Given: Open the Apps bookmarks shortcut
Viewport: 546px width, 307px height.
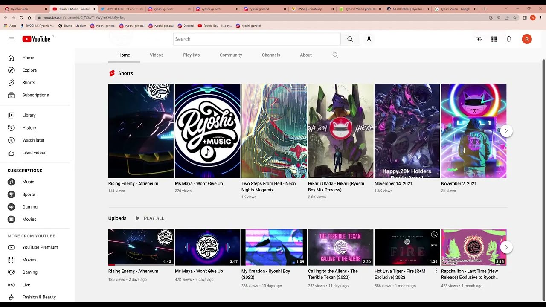Looking at the screenshot, I should pyautogui.click(x=10, y=26).
